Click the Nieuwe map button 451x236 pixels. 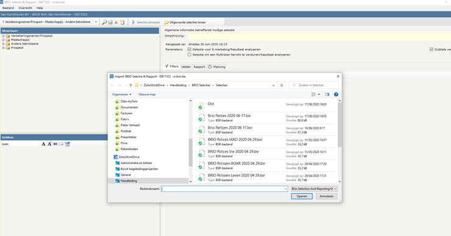click(147, 95)
